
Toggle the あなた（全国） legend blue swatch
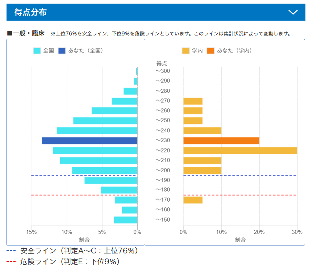coord(62,51)
